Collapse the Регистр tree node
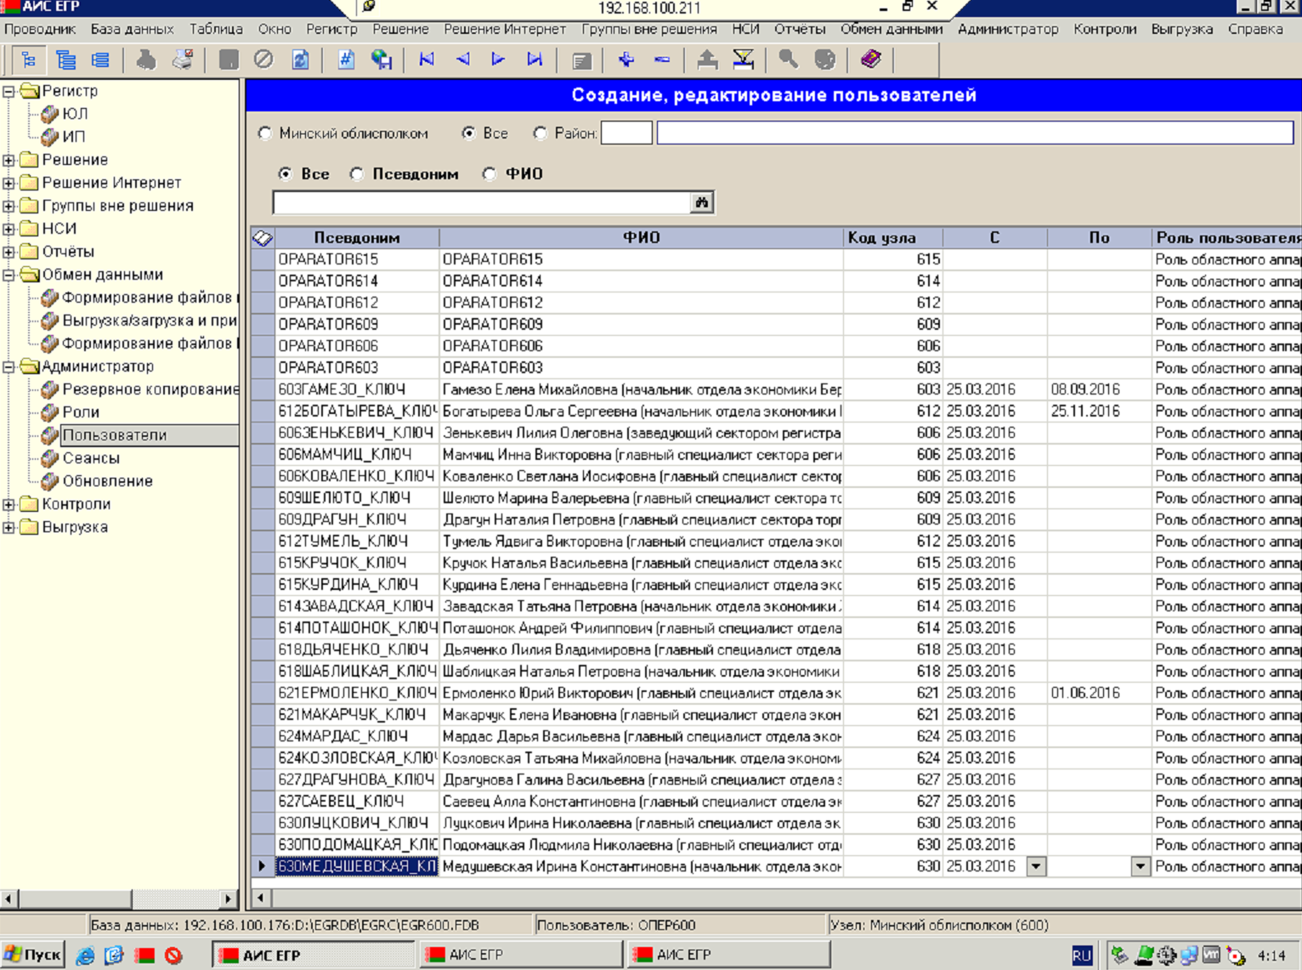1302x970 pixels. coord(8,91)
